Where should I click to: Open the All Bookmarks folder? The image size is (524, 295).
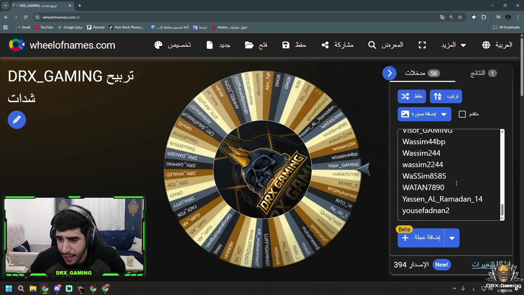tap(506, 27)
